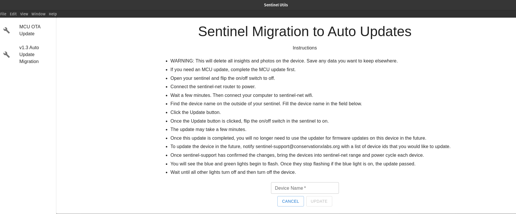Click the Instructions subtitle text

click(305, 48)
